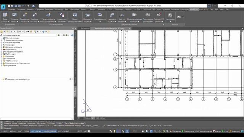Open the База данных ribbon tool
The image size is (244, 137).
pos(5,17)
